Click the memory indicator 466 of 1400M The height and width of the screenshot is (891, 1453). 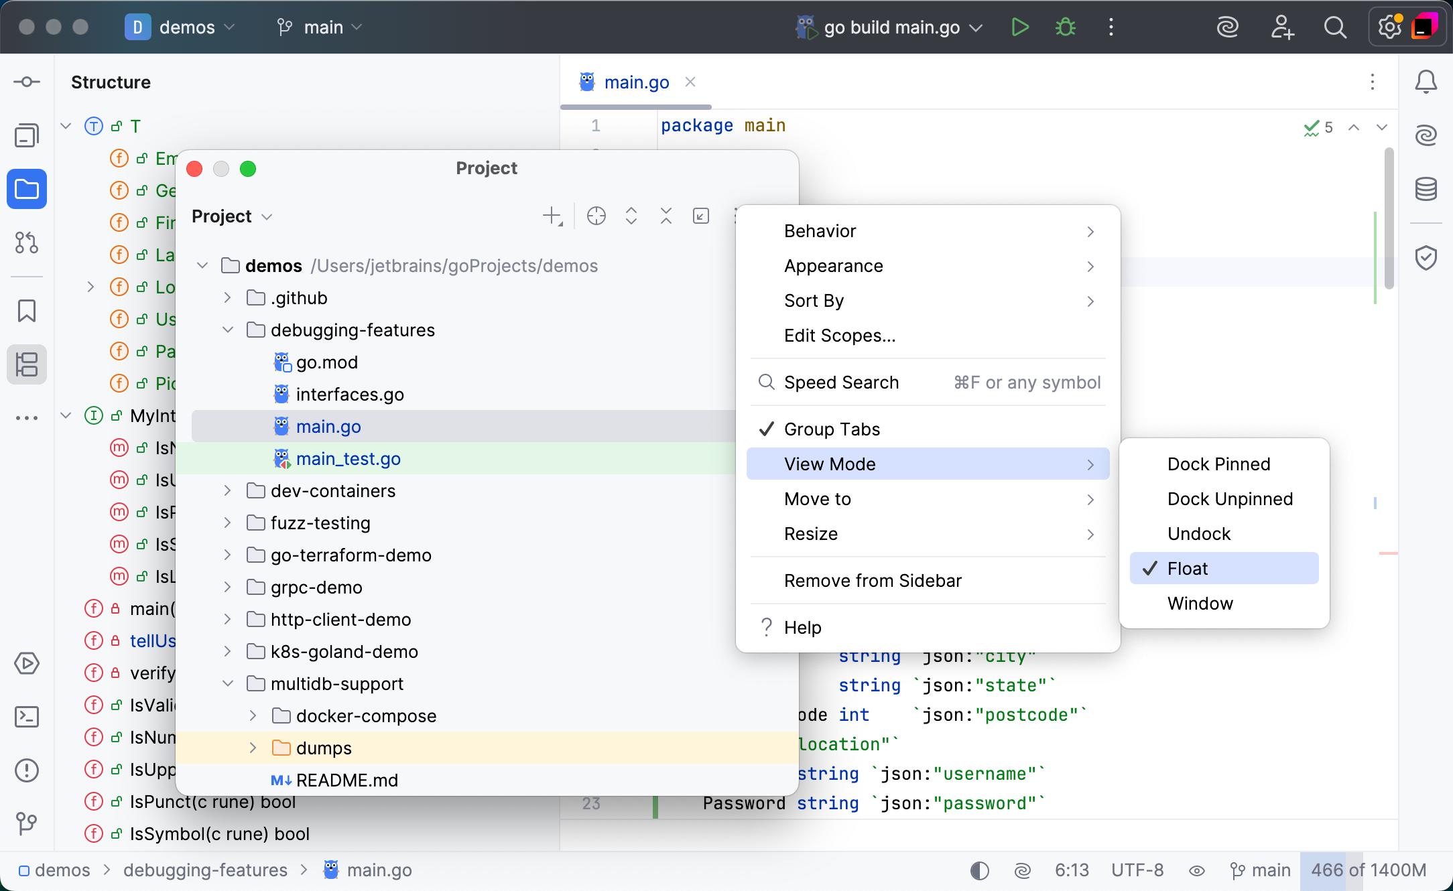point(1368,870)
